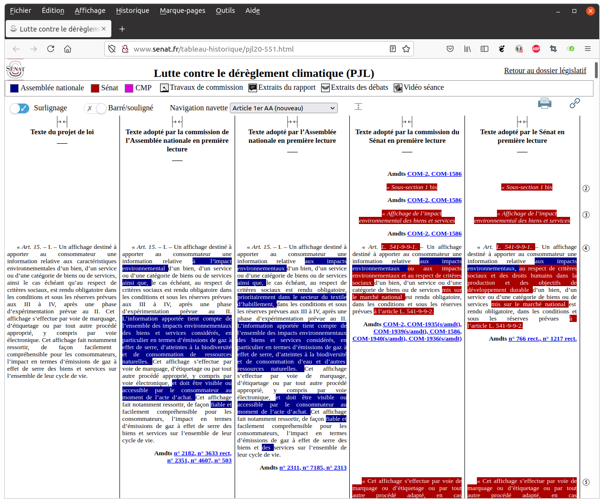Click alinéa marker number 4
This screenshot has width=604, height=503.
click(586, 248)
